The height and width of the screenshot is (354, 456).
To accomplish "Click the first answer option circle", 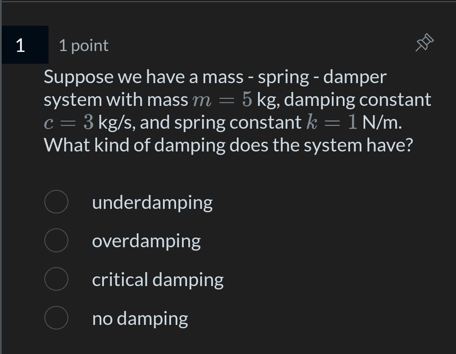I will [x=56, y=202].
